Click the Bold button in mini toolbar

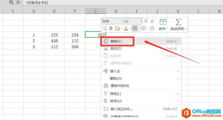pyautogui.click(x=111, y=28)
